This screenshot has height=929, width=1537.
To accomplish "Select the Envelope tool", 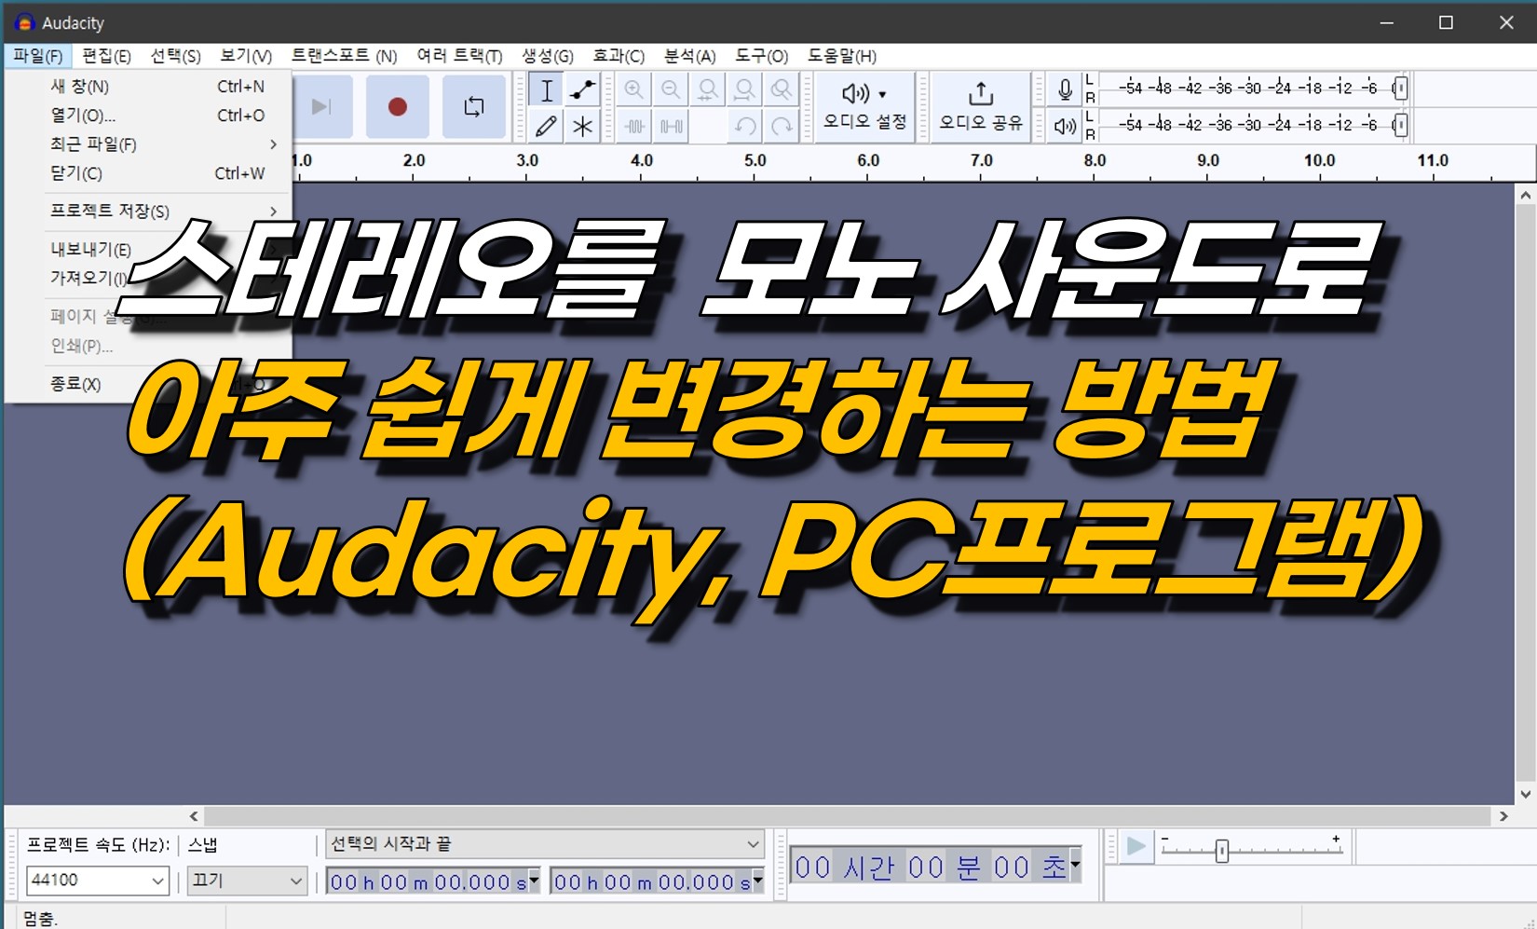I will pyautogui.click(x=582, y=90).
